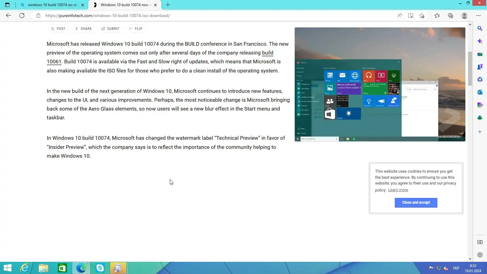Click the Read Aloud icon in address bar
Image resolution: width=487 pixels, height=274 pixels.
(x=400, y=16)
